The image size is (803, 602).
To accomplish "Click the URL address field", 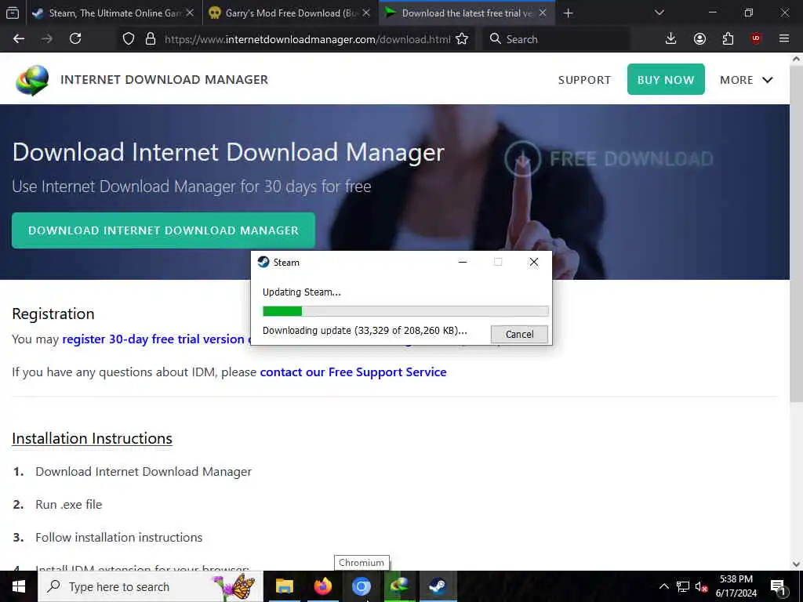I will click(x=307, y=39).
